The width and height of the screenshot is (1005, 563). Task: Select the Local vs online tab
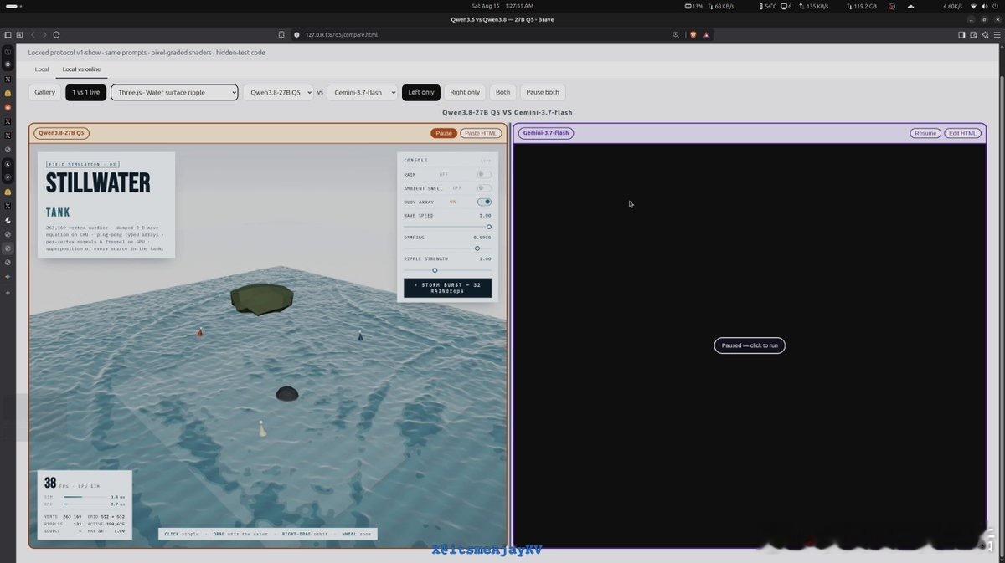coord(81,69)
